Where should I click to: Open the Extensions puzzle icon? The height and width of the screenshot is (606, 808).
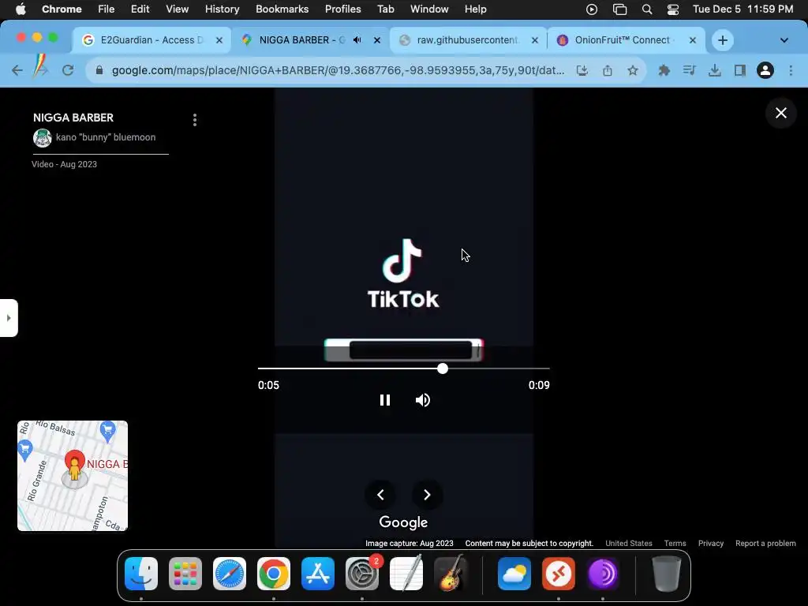tap(664, 70)
